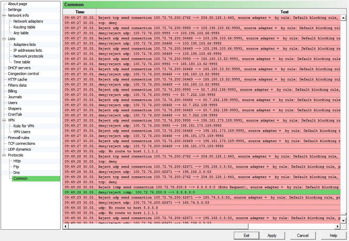Select the 'Reject icmp send connection' log row
The width and height of the screenshot is (349, 241).
[x=201, y=187]
